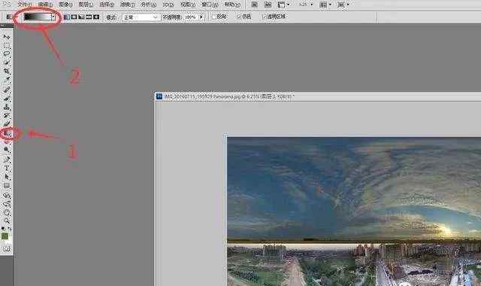Click the foreground color swatch
The image size is (481, 286).
tap(5, 236)
